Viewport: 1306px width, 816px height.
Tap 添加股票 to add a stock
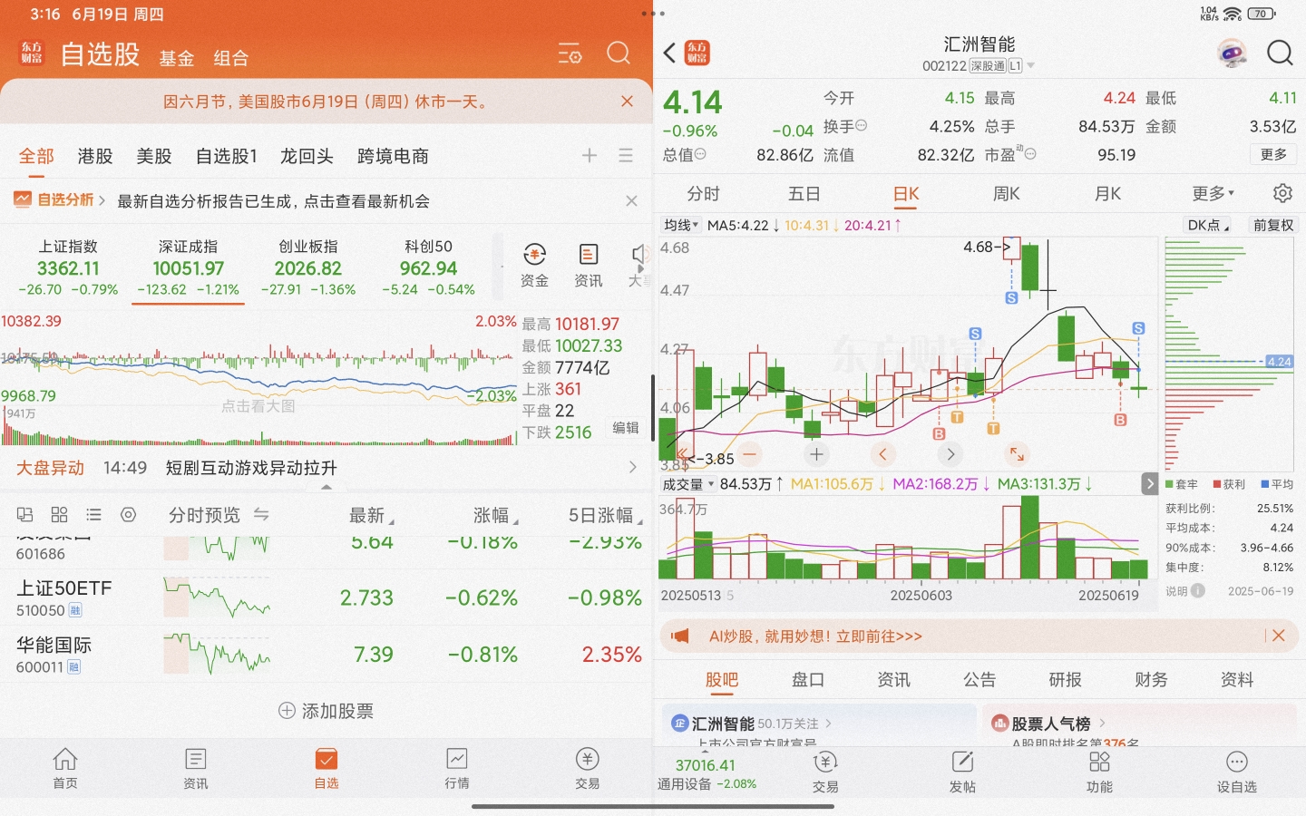tap(326, 711)
